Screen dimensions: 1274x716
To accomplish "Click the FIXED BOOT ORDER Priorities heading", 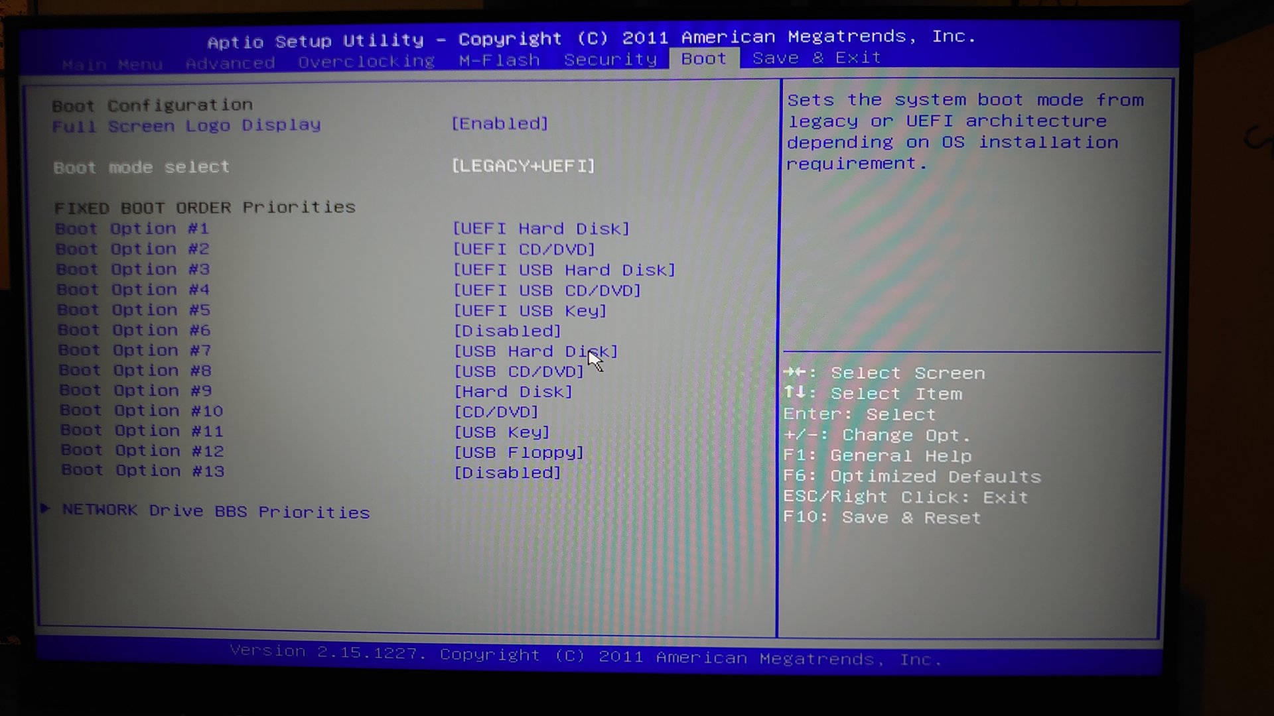I will pyautogui.click(x=205, y=208).
